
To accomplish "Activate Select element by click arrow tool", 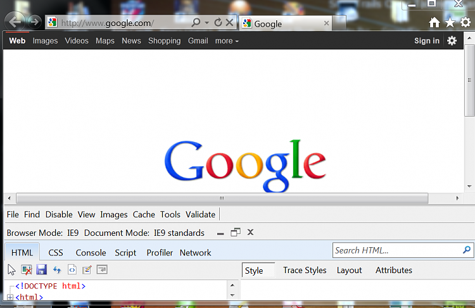I will click(x=11, y=269).
